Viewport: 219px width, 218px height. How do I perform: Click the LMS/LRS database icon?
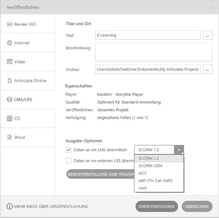(x=10, y=99)
